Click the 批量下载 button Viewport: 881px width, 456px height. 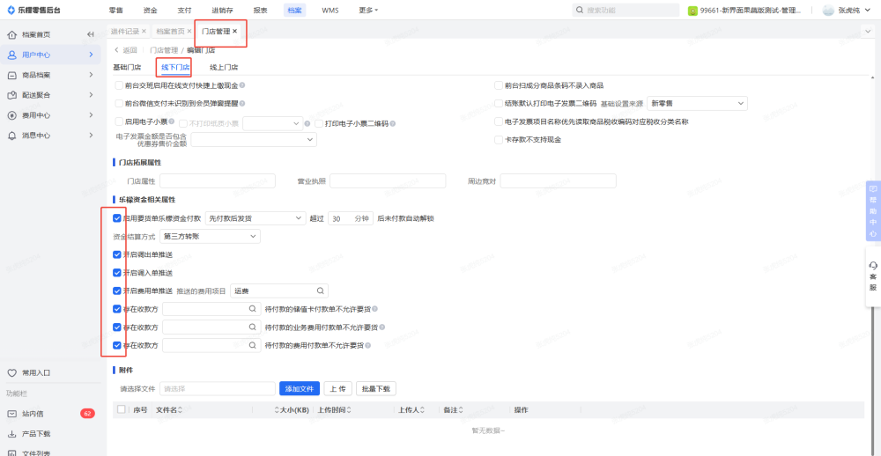coord(376,388)
